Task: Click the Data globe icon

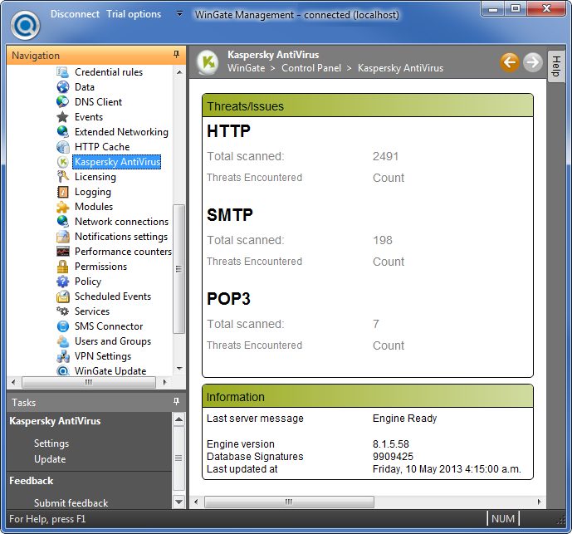Action: coord(63,87)
